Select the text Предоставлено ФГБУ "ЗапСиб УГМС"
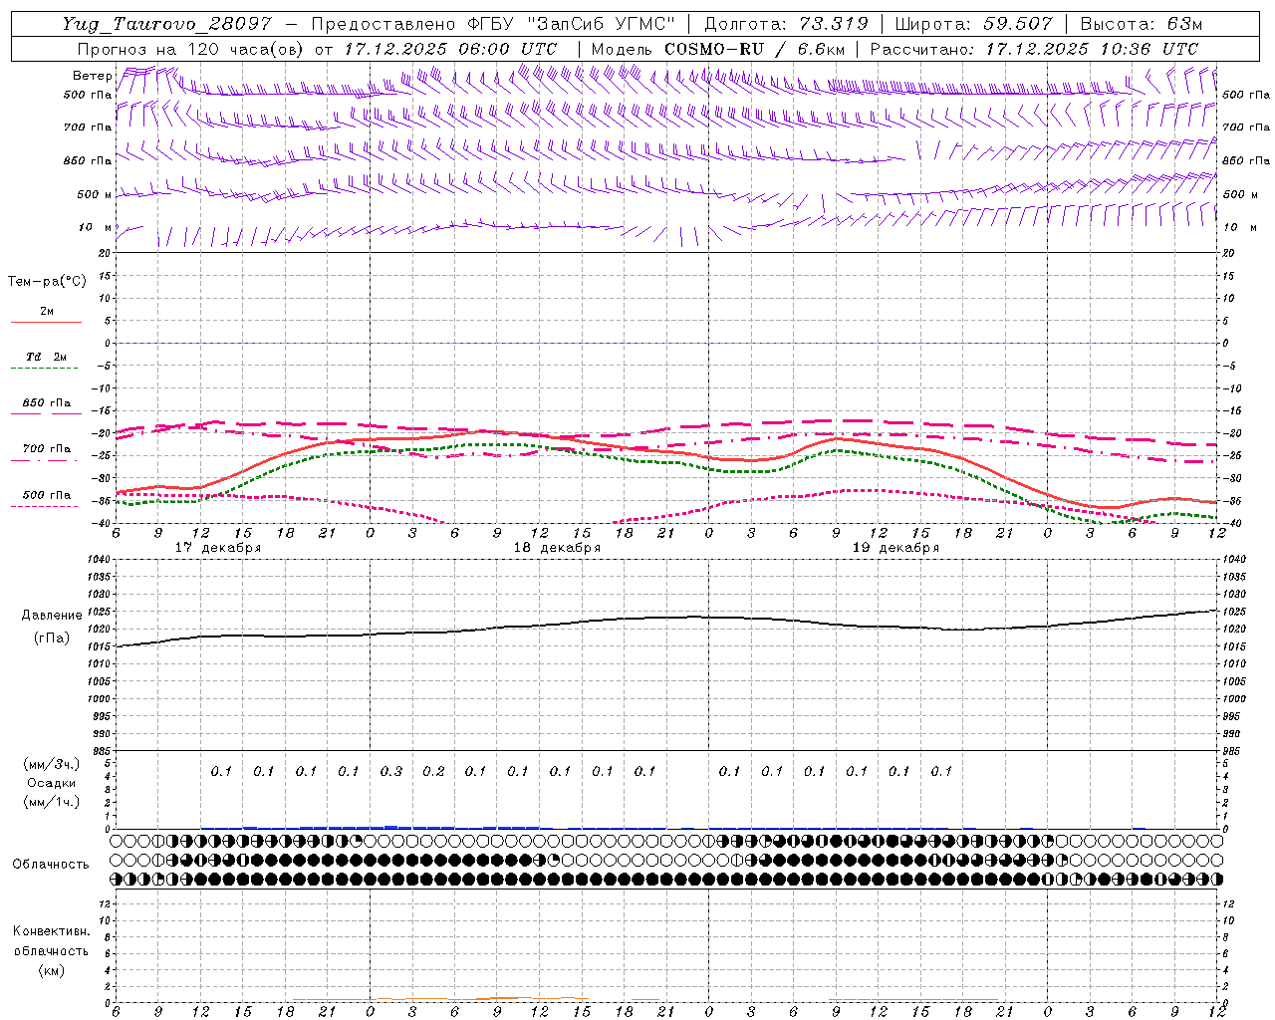Viewport: 1275px width, 1020px height. coord(493,24)
